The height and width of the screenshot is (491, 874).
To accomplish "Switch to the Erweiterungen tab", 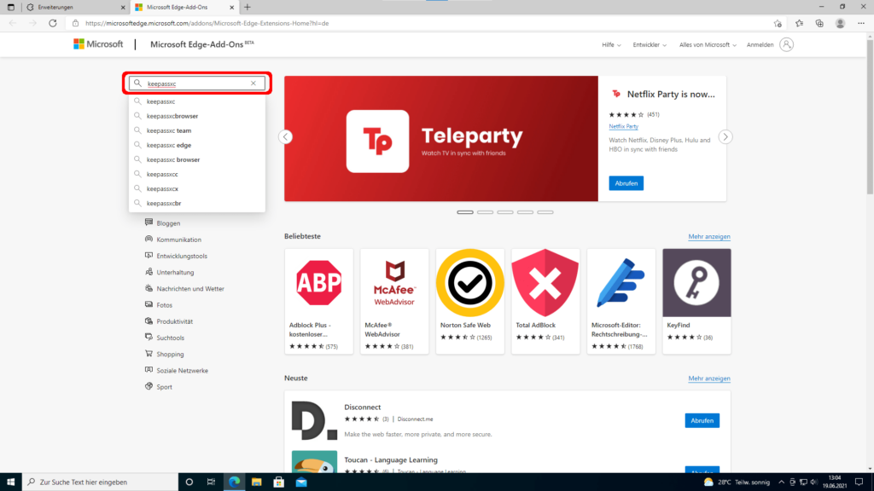I will [x=75, y=7].
